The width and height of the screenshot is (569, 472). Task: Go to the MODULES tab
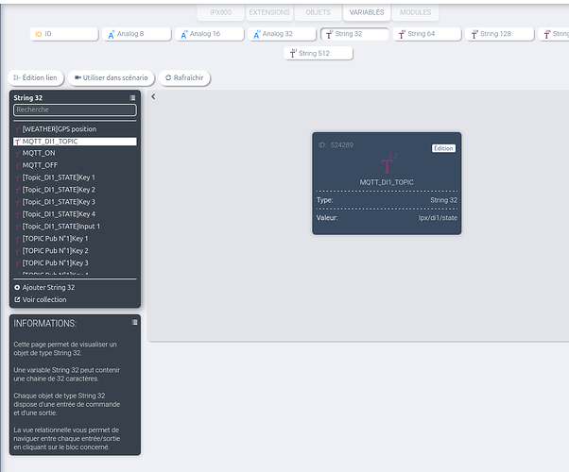pyautogui.click(x=415, y=12)
